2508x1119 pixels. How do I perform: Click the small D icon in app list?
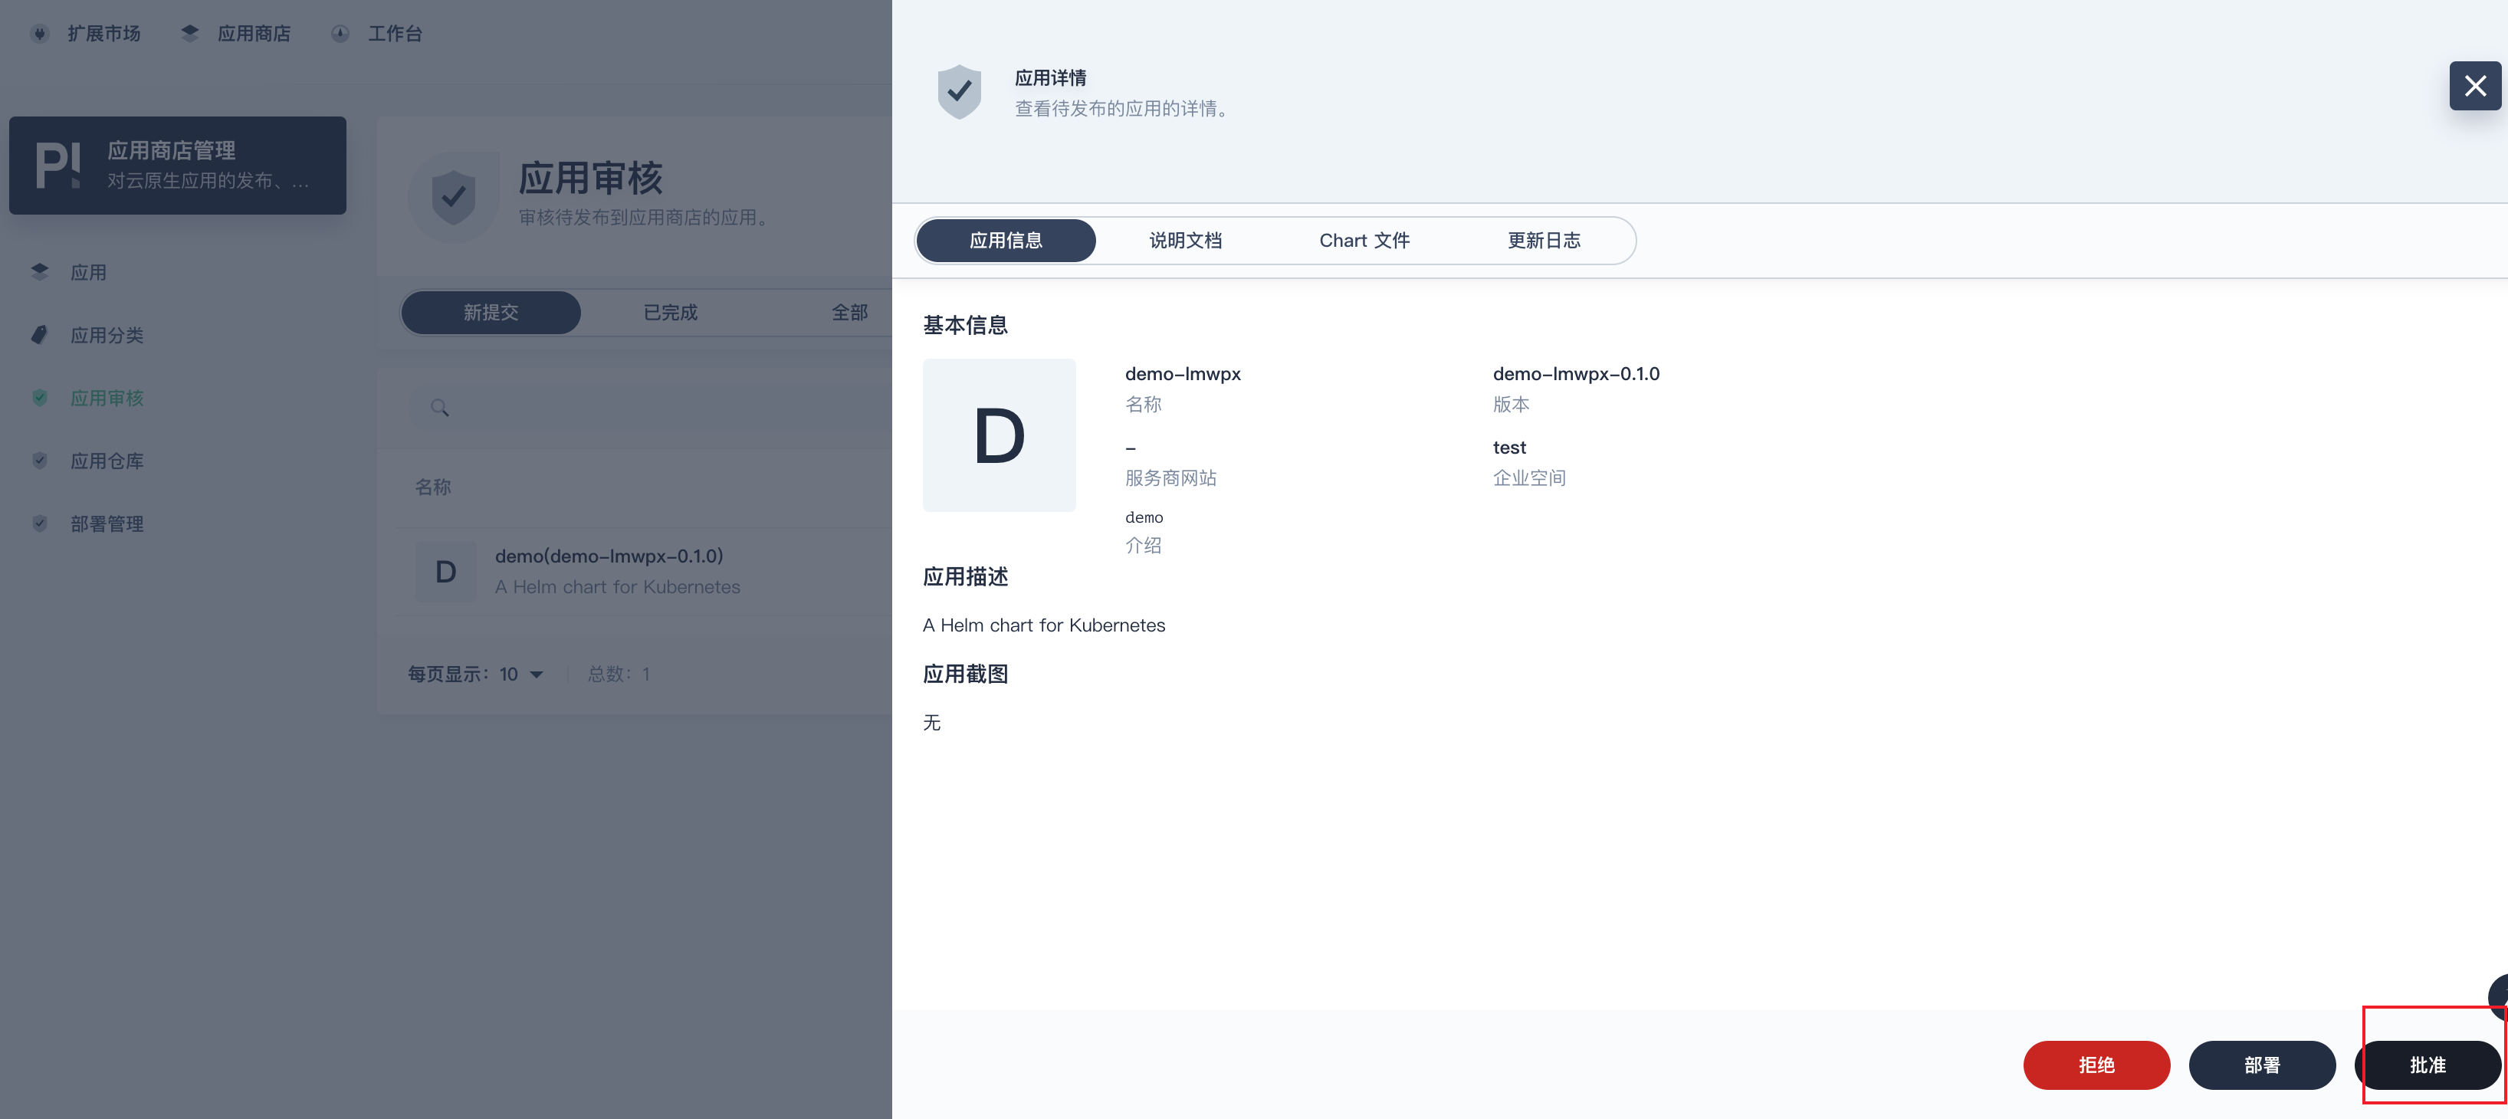[446, 572]
